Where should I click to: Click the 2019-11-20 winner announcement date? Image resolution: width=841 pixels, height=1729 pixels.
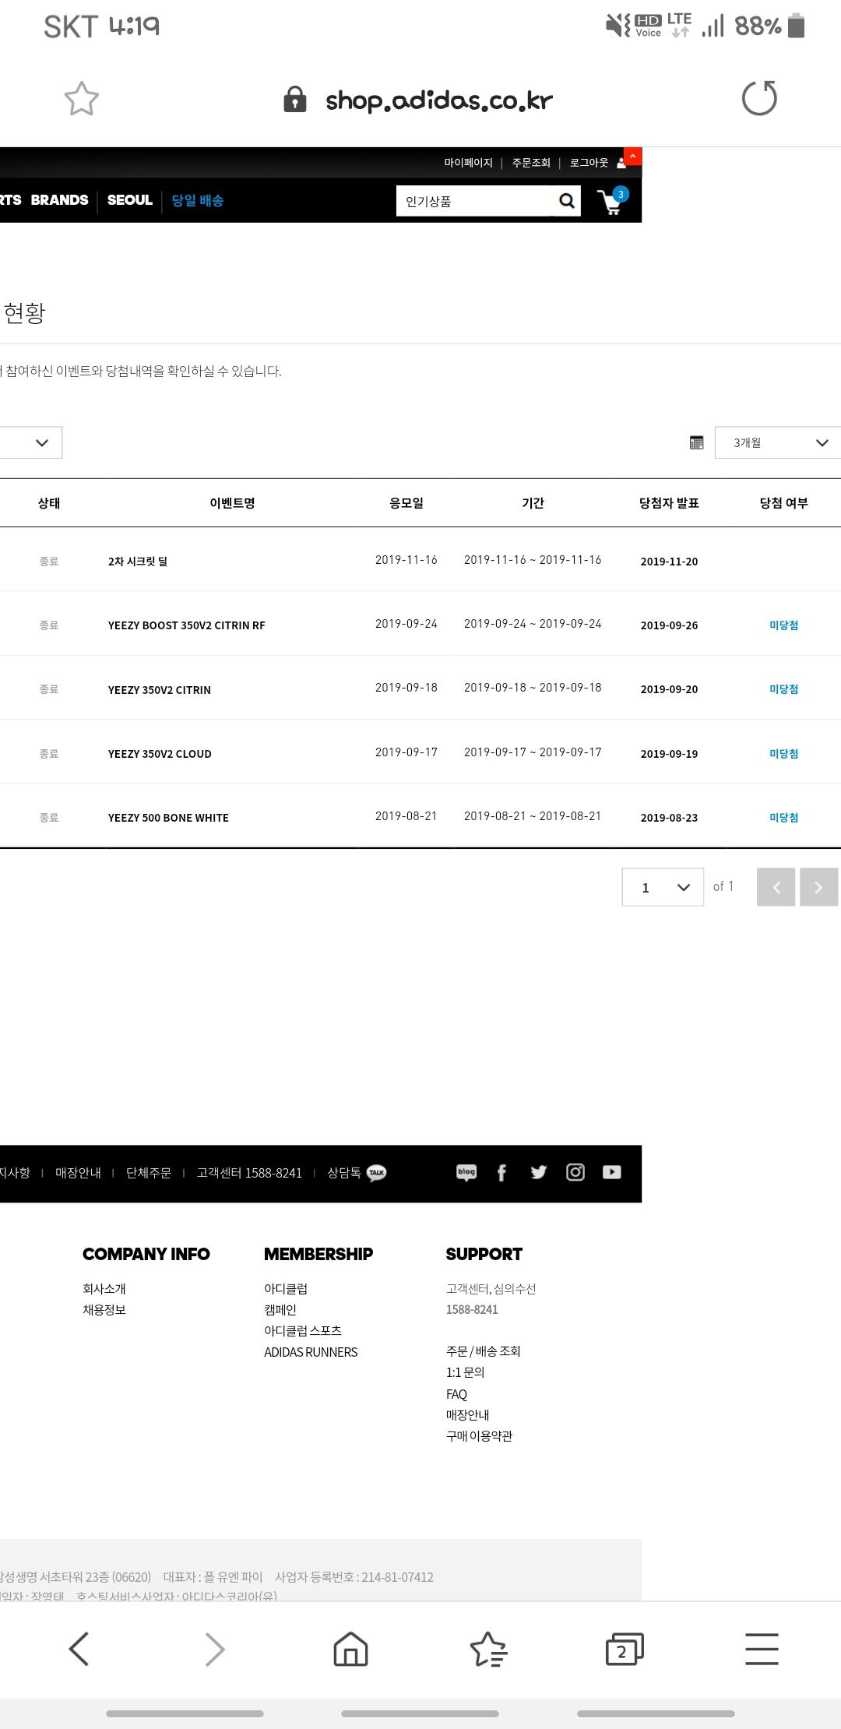[669, 562]
